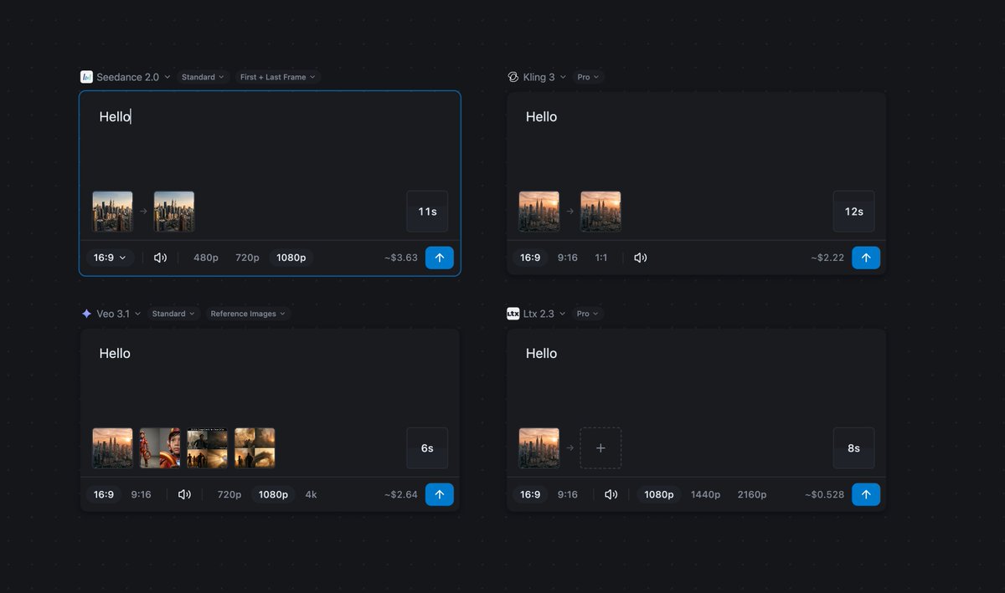
Task: Toggle the speaker icon in Kling card
Action: [641, 258]
